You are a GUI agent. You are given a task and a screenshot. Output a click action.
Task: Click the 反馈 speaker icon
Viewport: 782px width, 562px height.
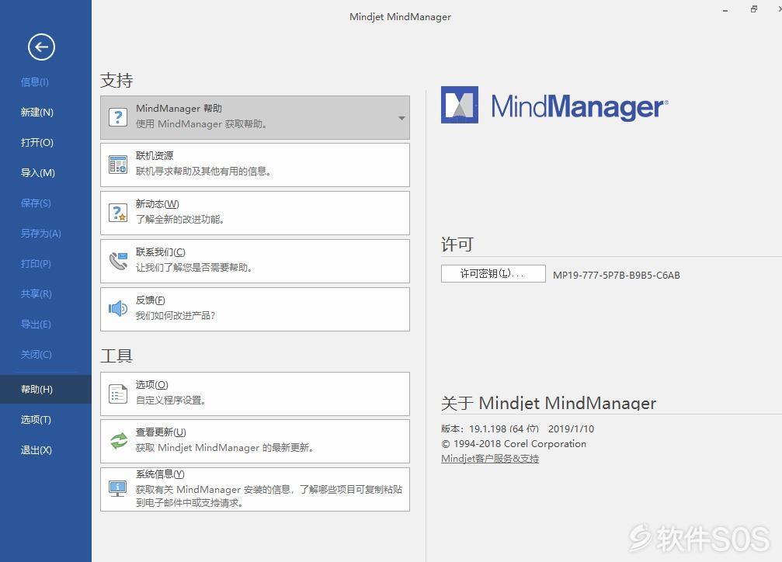coord(118,309)
